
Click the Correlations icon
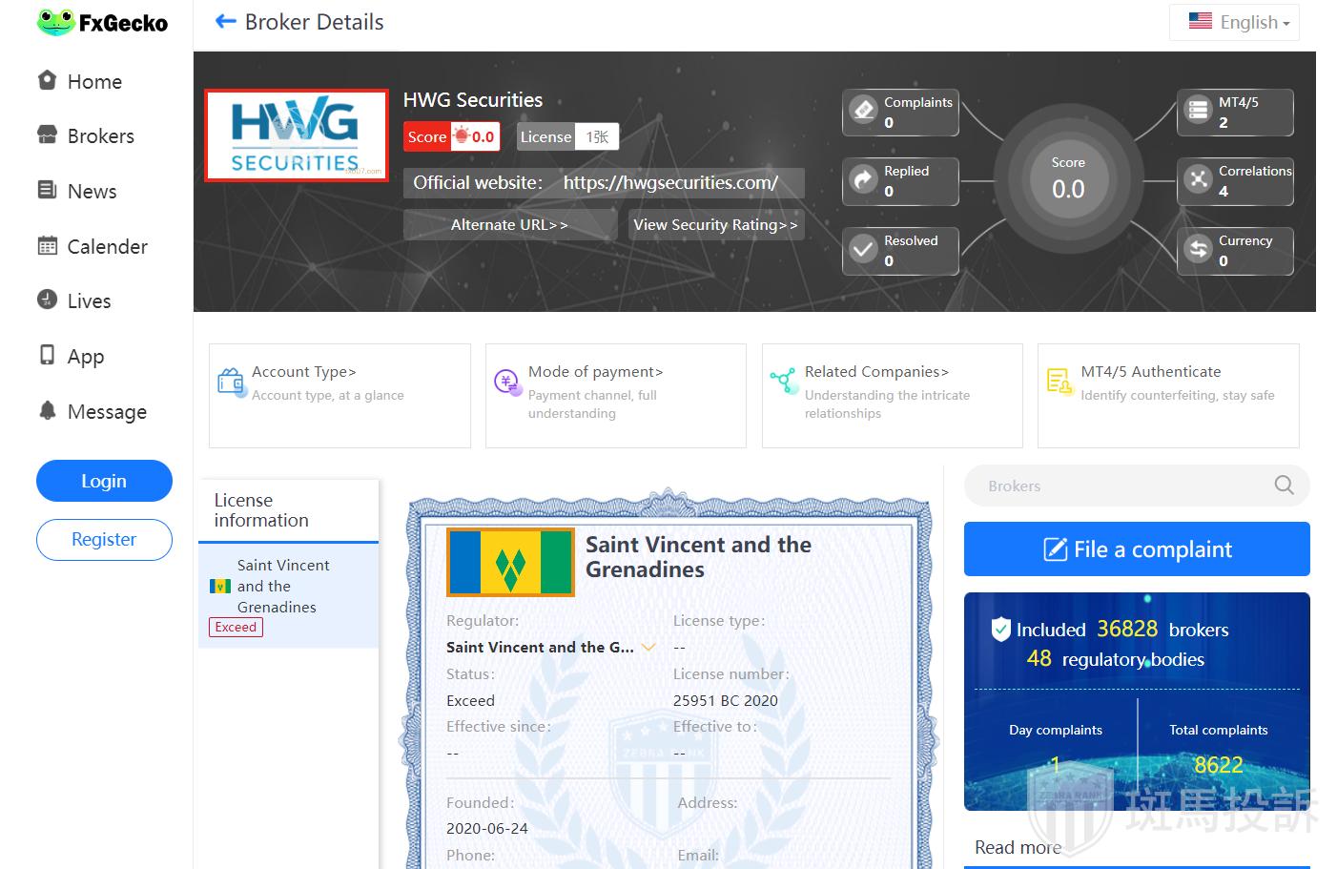click(x=1198, y=180)
